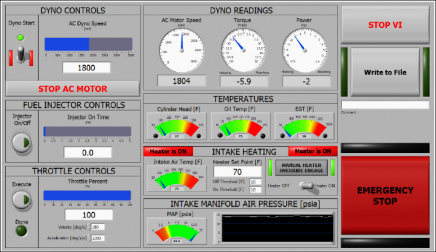The width and height of the screenshot is (436, 252).
Task: Select the On Threshold [F] field
Action: [255, 190]
